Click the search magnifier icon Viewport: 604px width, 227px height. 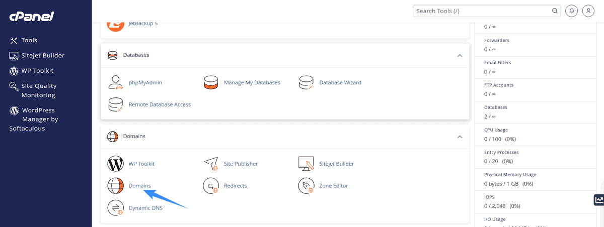coord(555,11)
